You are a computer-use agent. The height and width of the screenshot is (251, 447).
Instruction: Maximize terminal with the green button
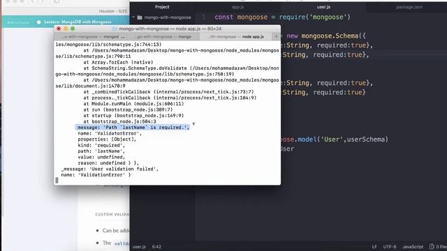pyautogui.click(x=73, y=29)
